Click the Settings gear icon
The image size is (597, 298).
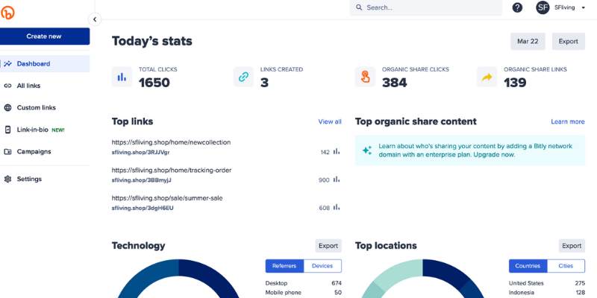click(7, 179)
